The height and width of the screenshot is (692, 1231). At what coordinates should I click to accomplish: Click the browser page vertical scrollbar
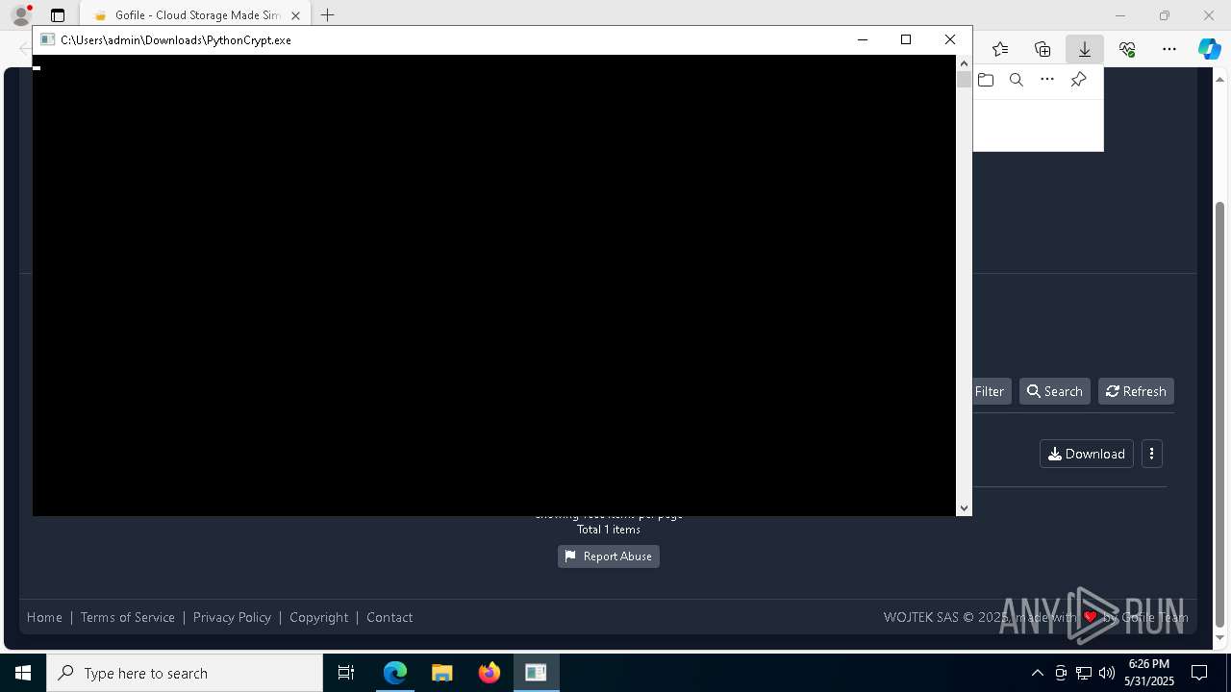(1220, 413)
